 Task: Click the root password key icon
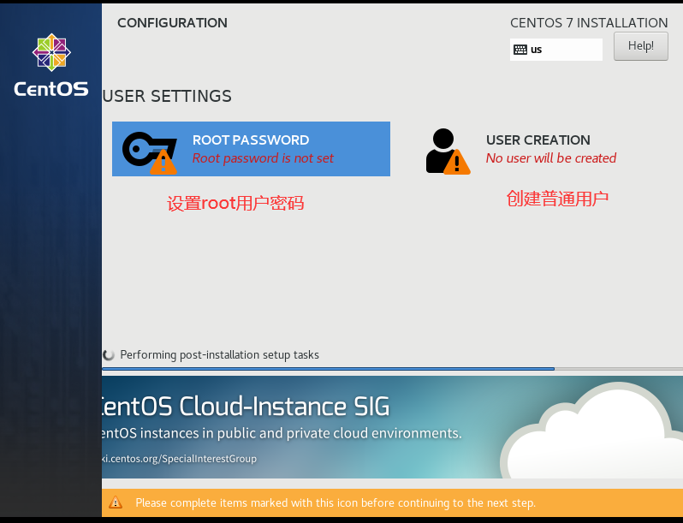click(x=150, y=149)
